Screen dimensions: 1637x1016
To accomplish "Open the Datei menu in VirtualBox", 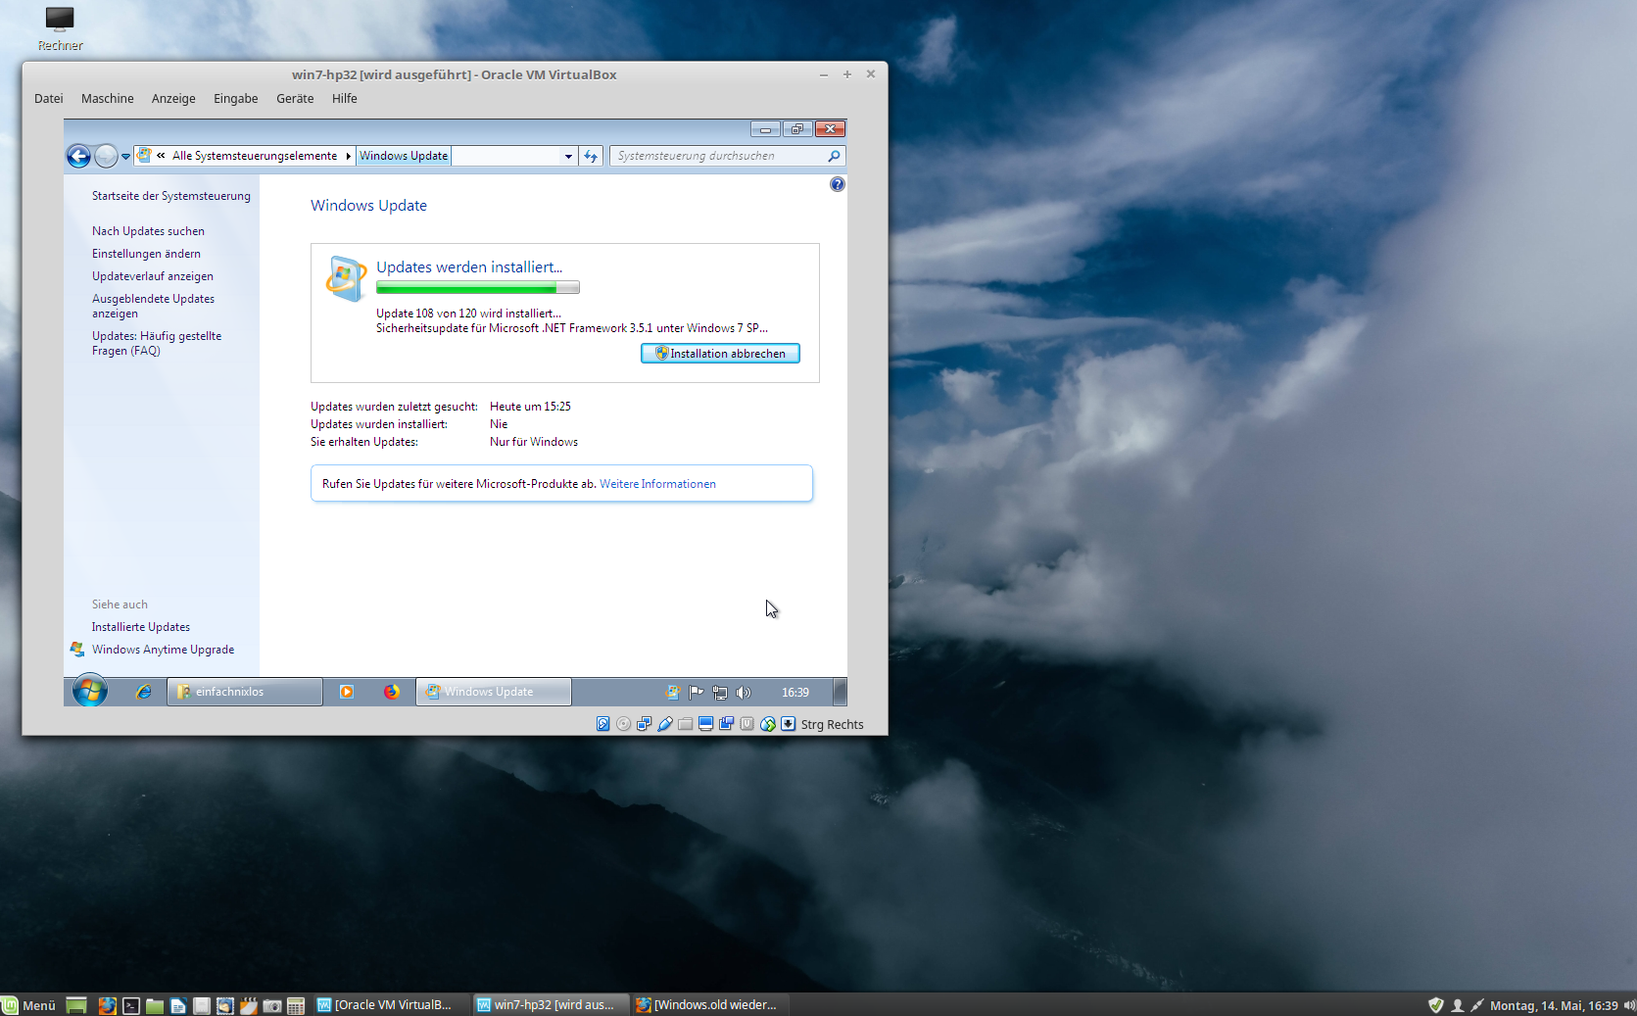I will pyautogui.click(x=48, y=98).
